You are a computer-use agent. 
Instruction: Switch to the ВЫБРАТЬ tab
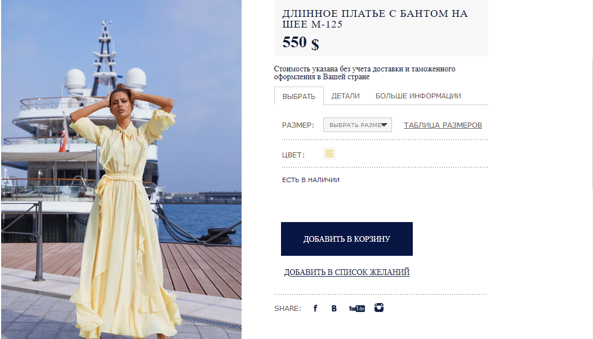click(299, 96)
